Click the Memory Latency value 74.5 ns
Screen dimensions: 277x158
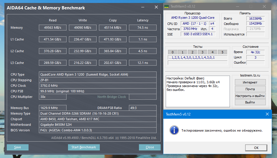click(x=143, y=28)
